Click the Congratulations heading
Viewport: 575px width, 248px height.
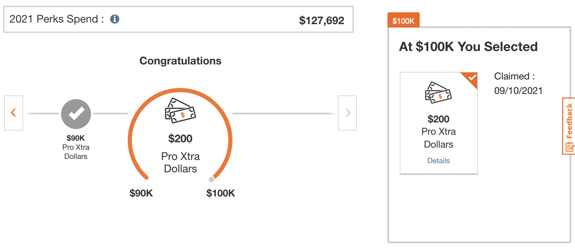pos(180,61)
